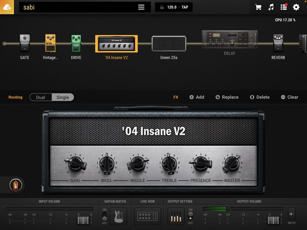The image size is (307, 230).
Task: Select the Vintage yellow pedal
Action: pyautogui.click(x=50, y=43)
